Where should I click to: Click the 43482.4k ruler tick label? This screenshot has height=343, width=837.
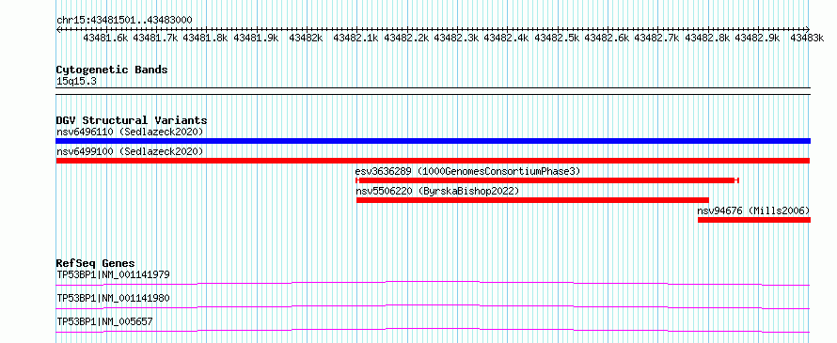(x=507, y=38)
